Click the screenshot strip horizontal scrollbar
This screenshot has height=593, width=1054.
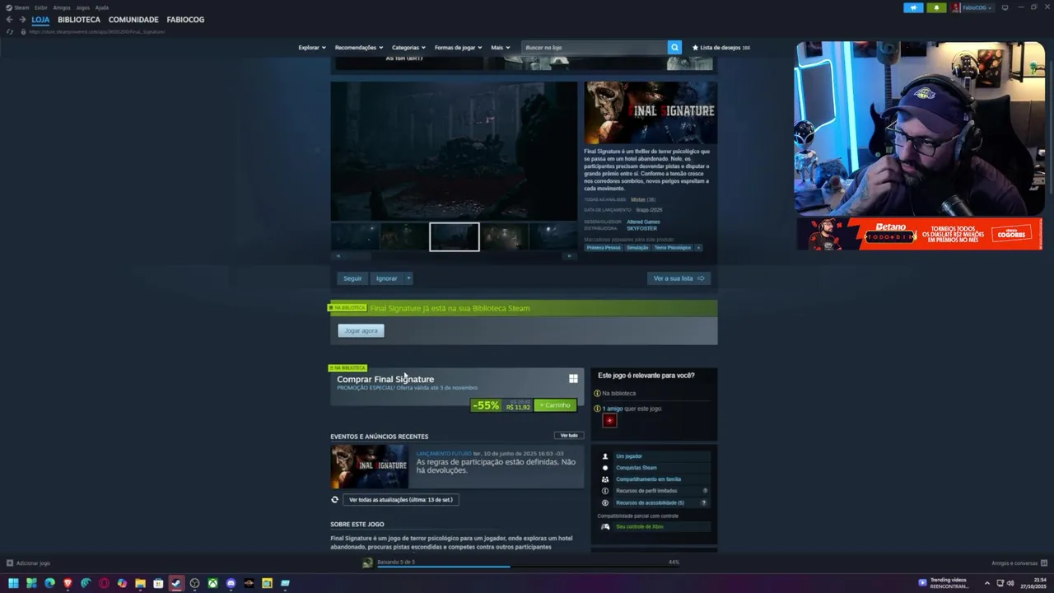454,256
